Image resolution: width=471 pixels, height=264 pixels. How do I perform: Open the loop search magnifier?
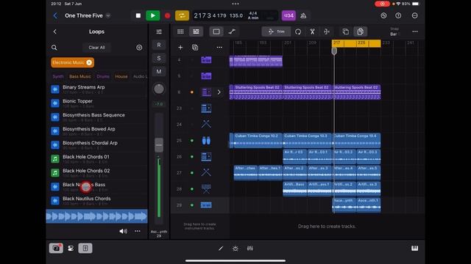point(54,47)
